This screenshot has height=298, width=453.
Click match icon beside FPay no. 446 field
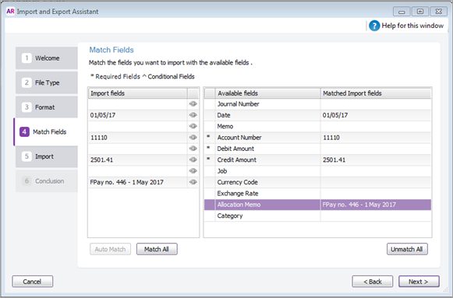[x=193, y=182]
